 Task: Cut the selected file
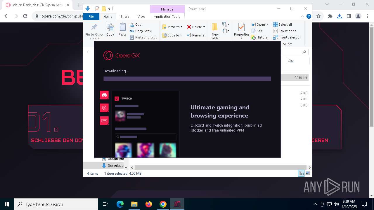click(135, 24)
